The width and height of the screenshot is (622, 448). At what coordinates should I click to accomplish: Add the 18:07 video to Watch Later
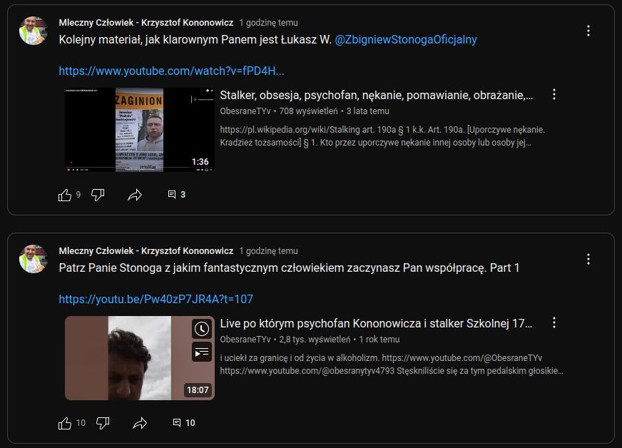point(202,329)
